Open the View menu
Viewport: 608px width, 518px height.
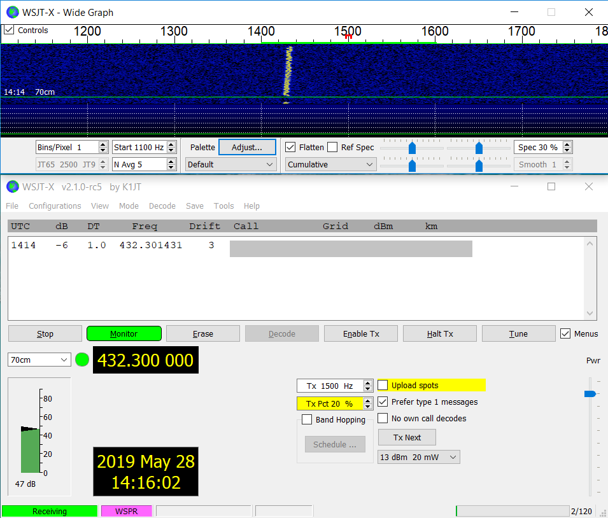(x=100, y=206)
